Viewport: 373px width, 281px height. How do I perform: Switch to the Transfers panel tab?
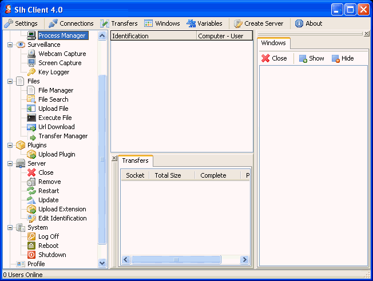(135, 160)
